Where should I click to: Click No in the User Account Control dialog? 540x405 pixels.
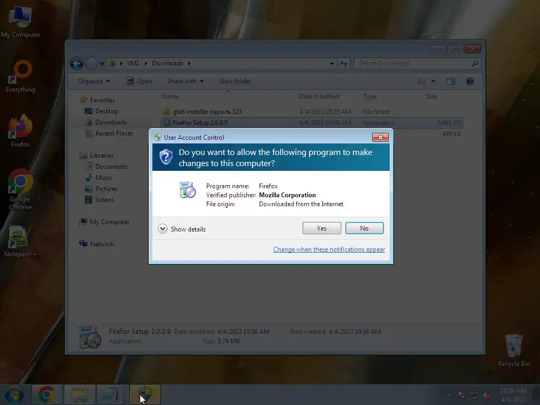click(364, 228)
